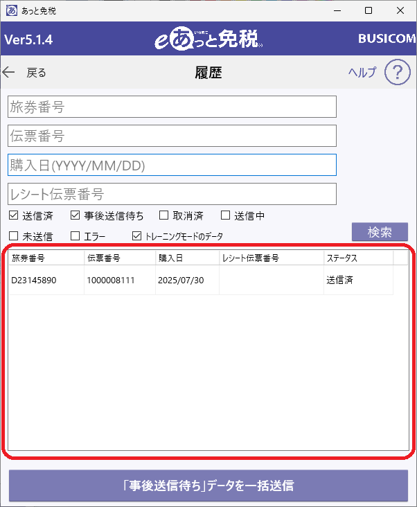The image size is (417, 507).
Task: Click the Ver5.1.4 version text
Action: (x=28, y=39)
